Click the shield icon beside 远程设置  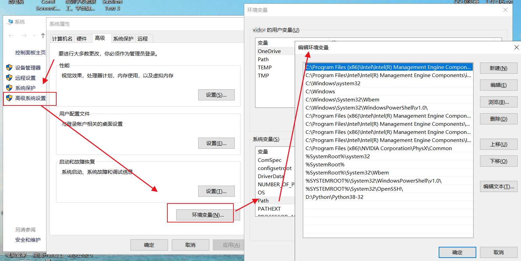[9, 78]
